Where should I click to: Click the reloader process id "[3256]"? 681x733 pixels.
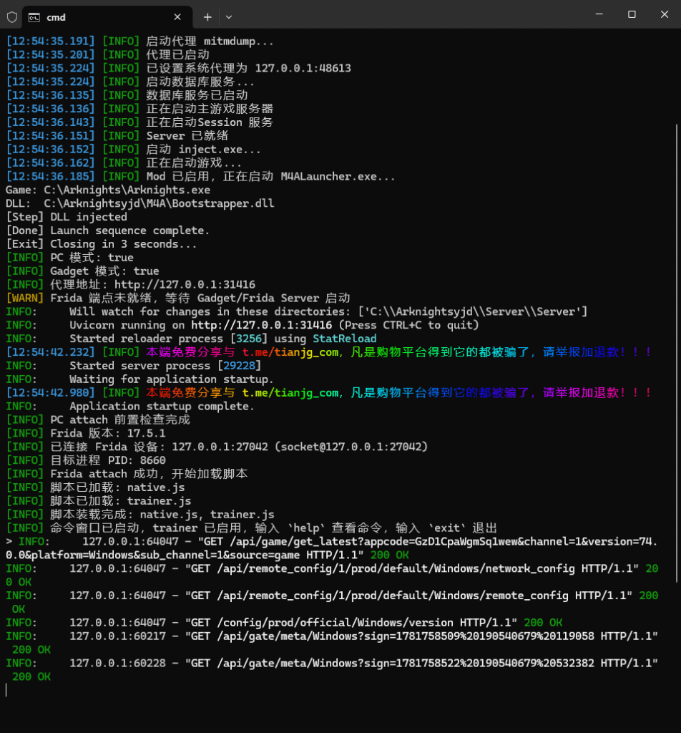[248, 339]
